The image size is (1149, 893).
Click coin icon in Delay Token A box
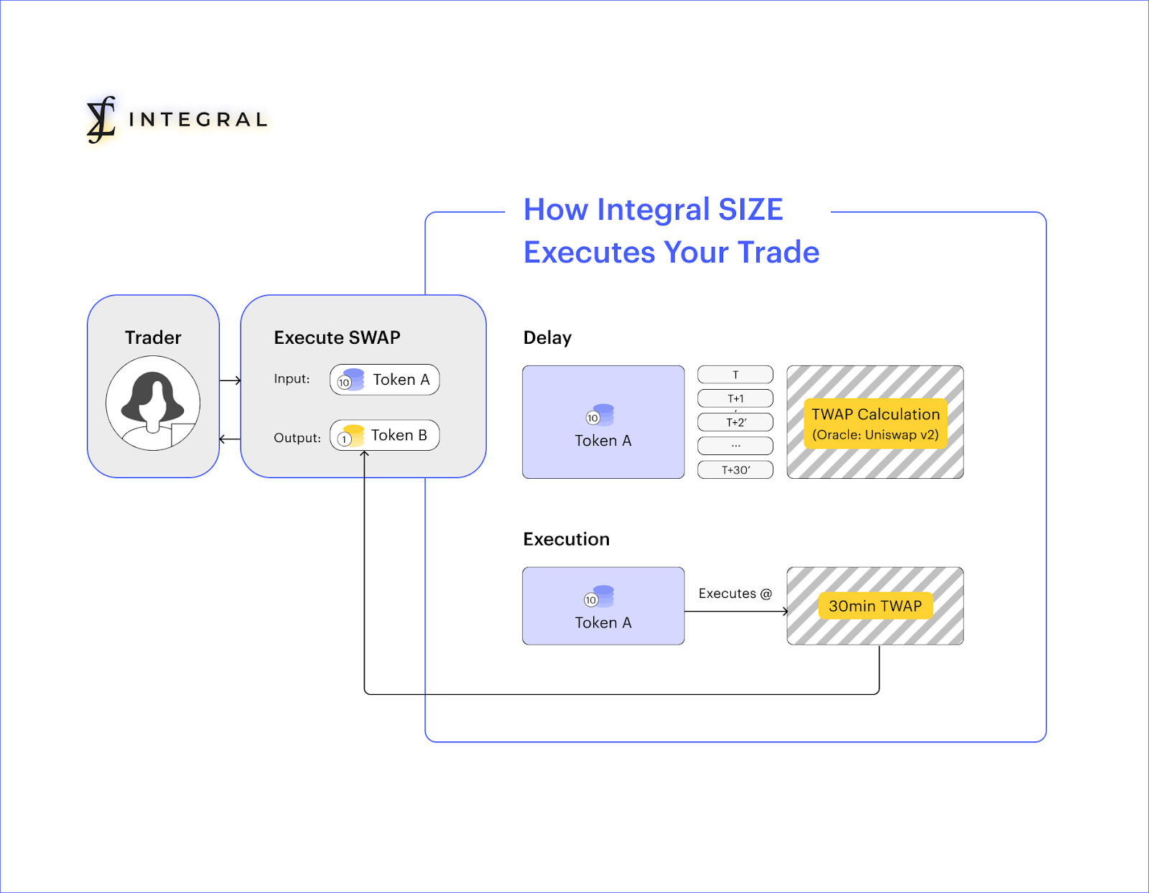(600, 415)
